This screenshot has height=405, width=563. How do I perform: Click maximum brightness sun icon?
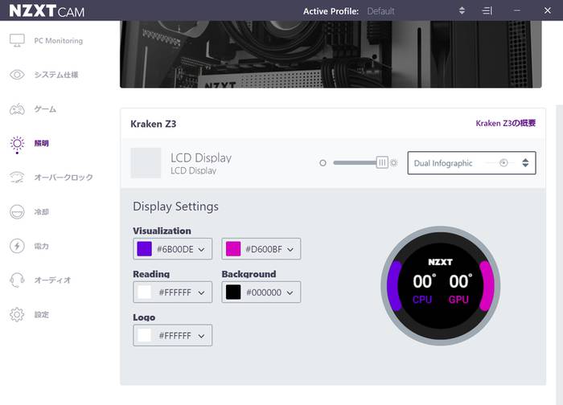point(394,163)
